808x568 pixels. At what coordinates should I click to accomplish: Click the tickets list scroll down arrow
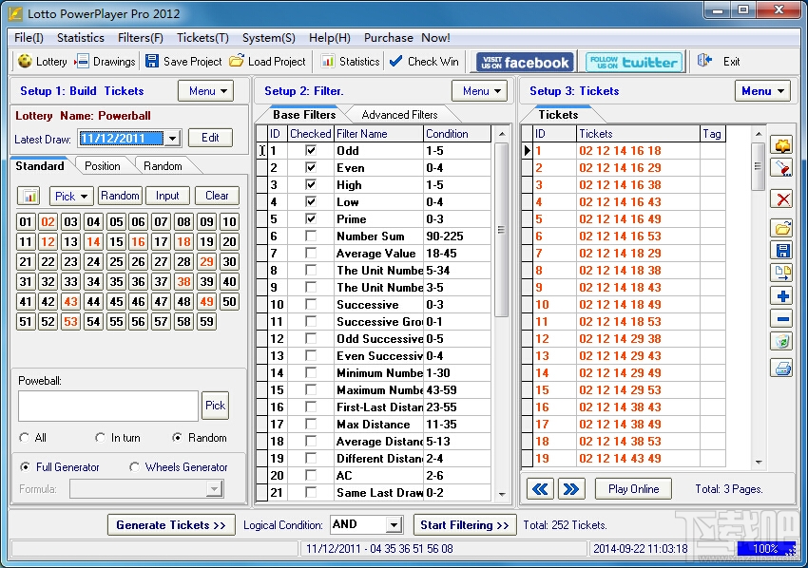(x=759, y=462)
